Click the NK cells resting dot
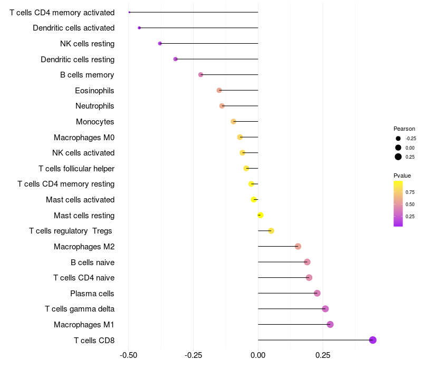 (160, 43)
